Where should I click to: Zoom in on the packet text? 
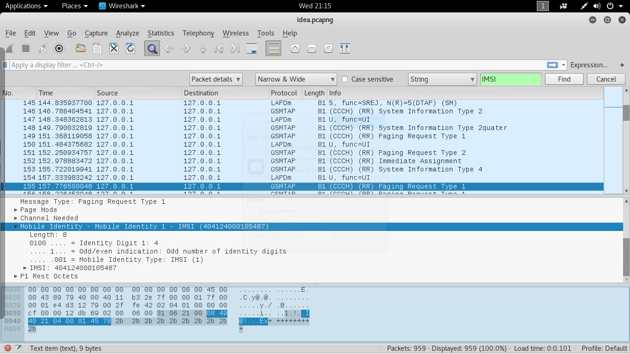[295, 48]
